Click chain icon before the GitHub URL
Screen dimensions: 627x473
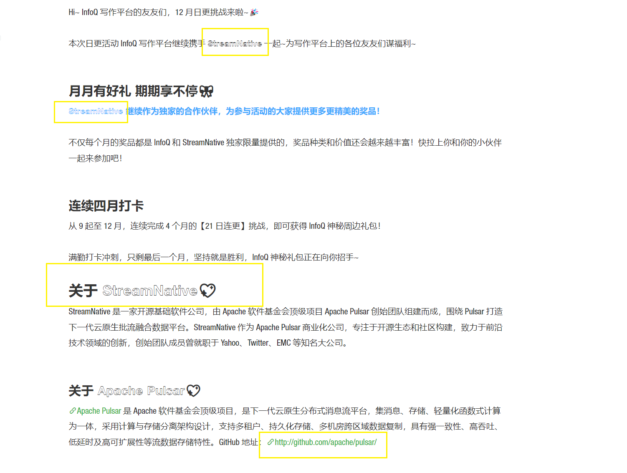(271, 442)
